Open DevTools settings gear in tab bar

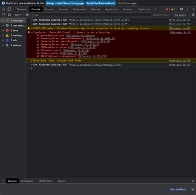[182, 9]
